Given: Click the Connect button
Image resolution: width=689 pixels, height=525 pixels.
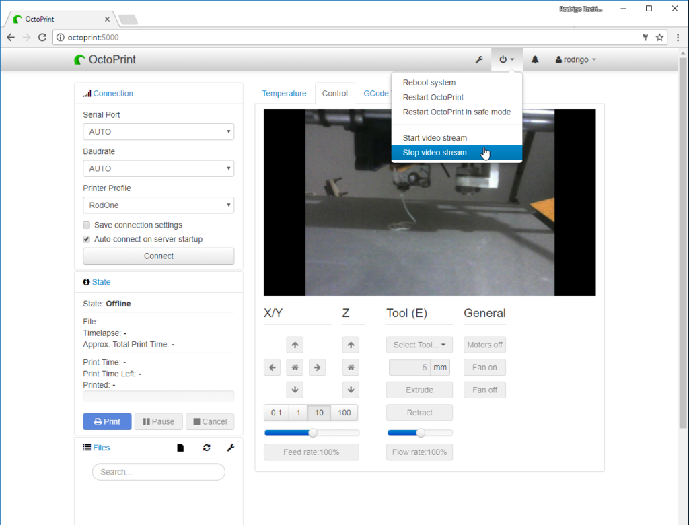Looking at the screenshot, I should pyautogui.click(x=159, y=256).
